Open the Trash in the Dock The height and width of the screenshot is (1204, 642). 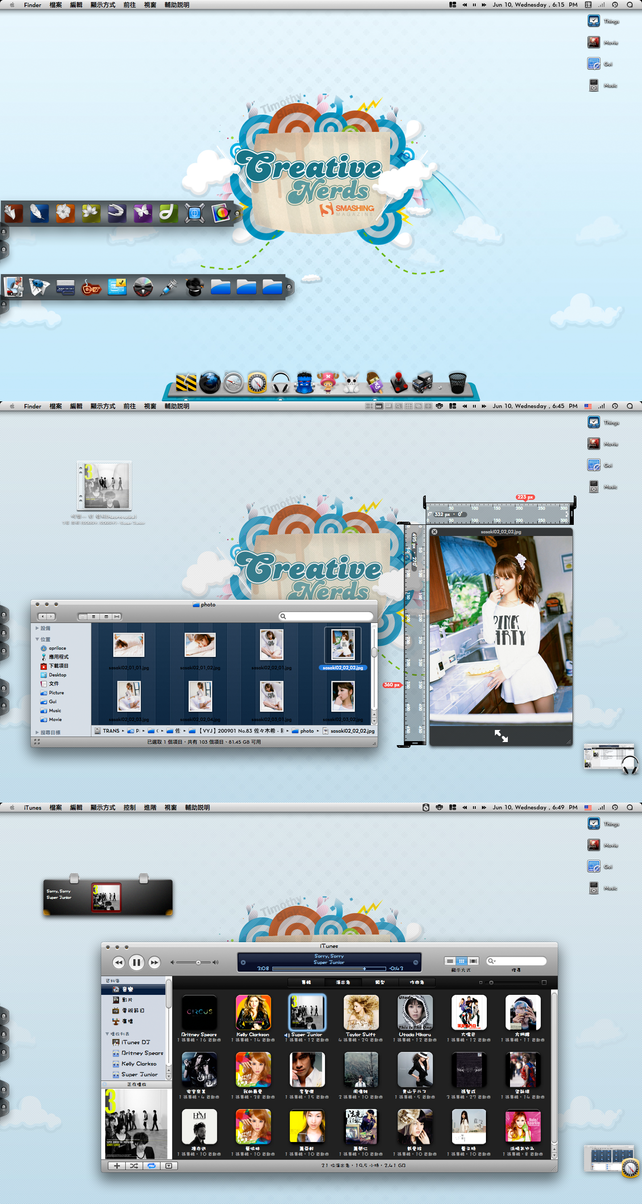tap(457, 383)
